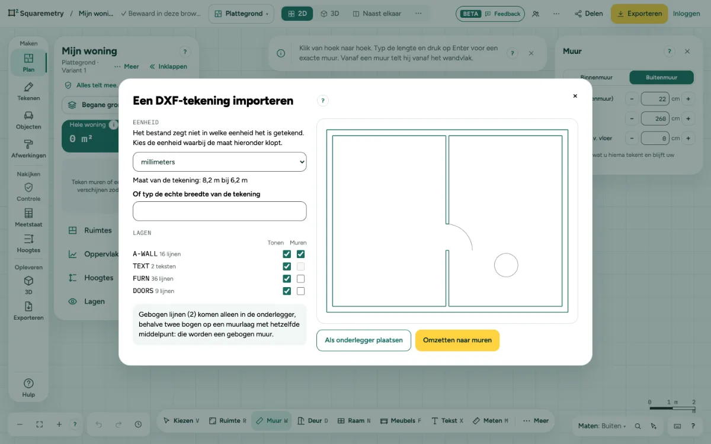The width and height of the screenshot is (711, 444).
Task: Uncheck Tonen for the FURN layer
Action: pos(287,279)
